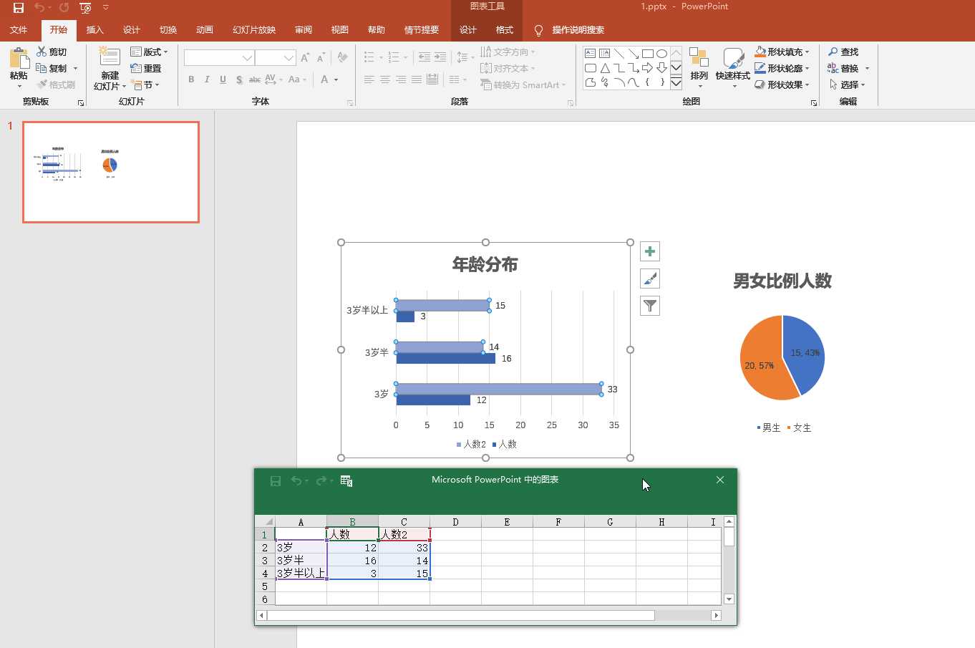The width and height of the screenshot is (975, 648).
Task: Switch to the Review (审阅) tab
Action: (x=304, y=30)
